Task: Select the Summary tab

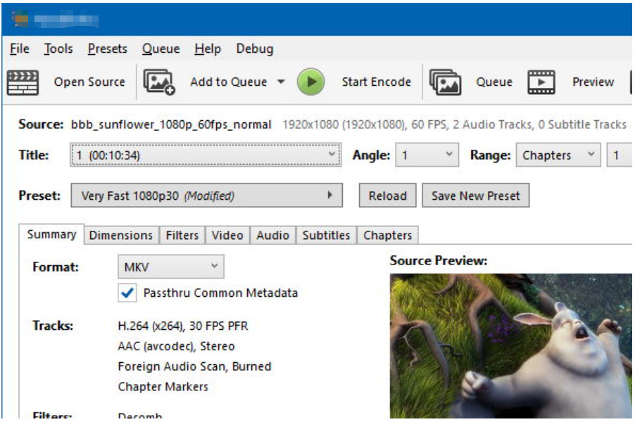Action: [x=51, y=234]
